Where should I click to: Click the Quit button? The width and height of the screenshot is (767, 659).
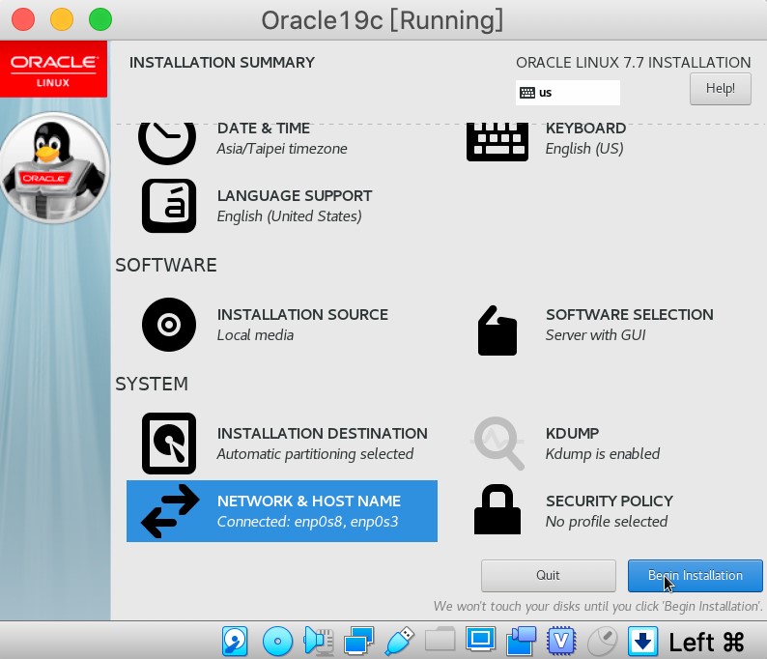(548, 575)
